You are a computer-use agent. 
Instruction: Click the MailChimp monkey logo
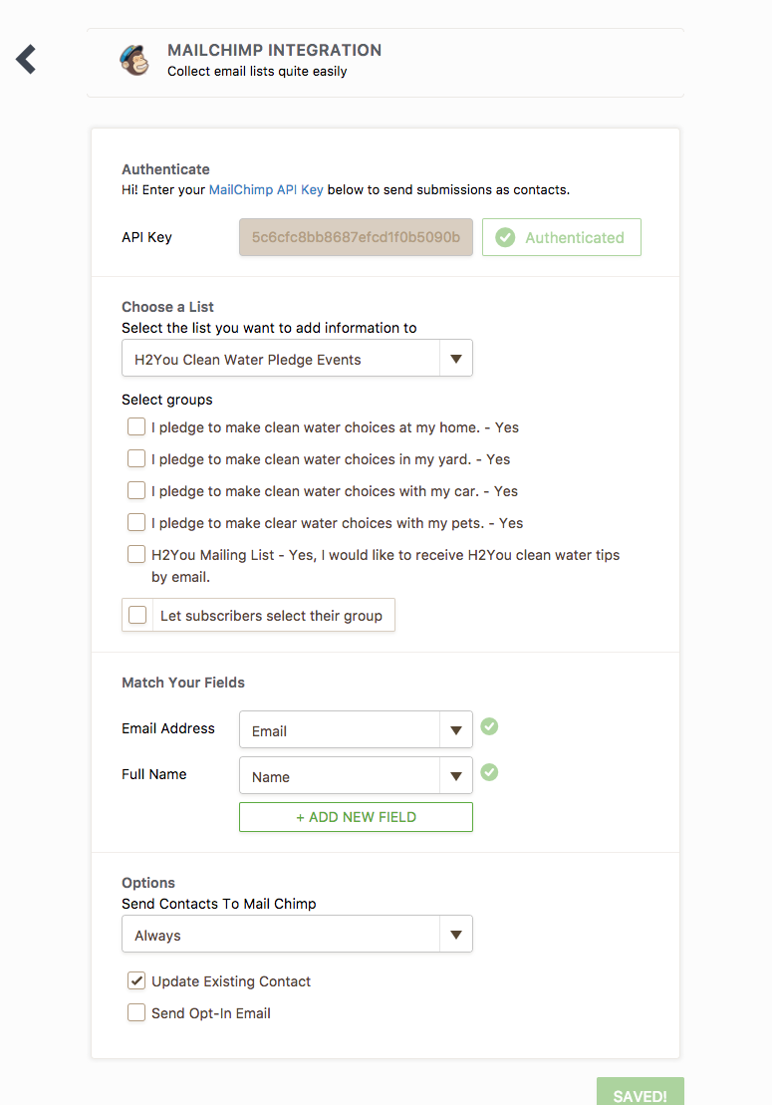pos(134,61)
